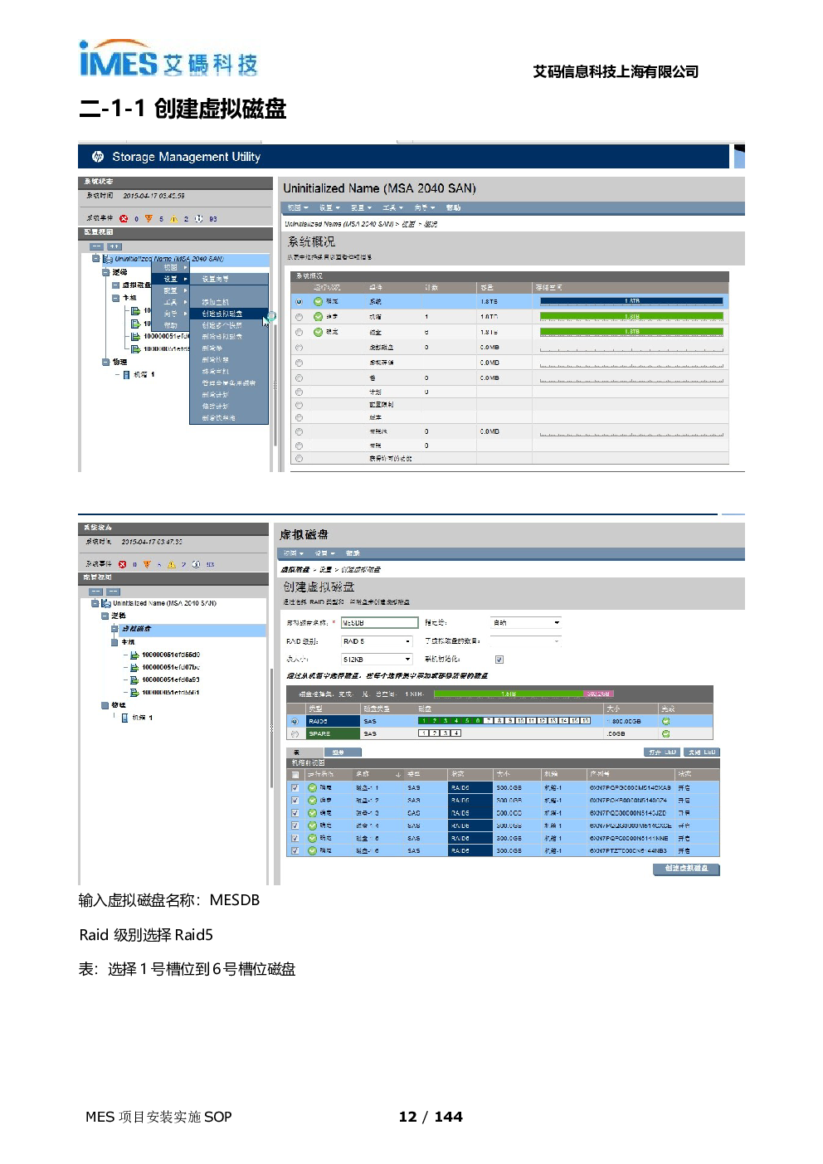Open the tools menu in upper menu bar

[392, 207]
